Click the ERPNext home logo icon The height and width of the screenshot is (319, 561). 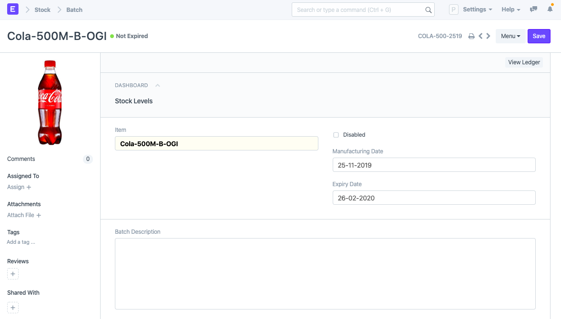point(13,9)
